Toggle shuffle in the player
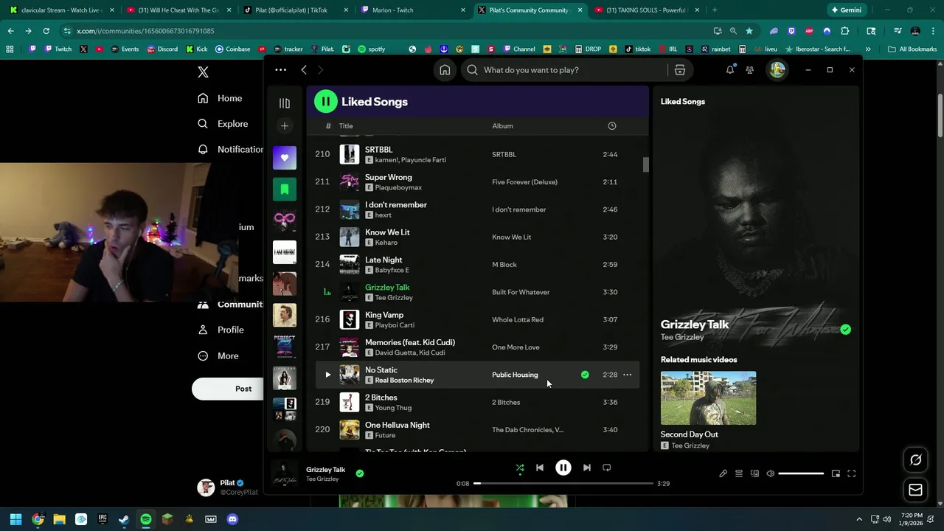Viewport: 944px width, 531px height. [520, 468]
